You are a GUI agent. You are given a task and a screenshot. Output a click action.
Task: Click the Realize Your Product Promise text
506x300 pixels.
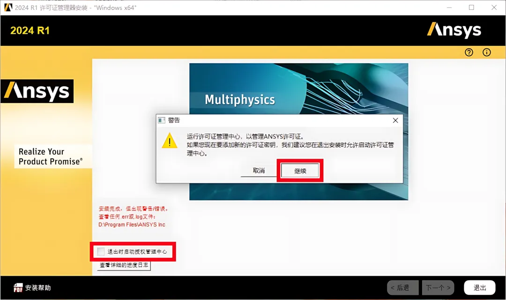click(51, 157)
